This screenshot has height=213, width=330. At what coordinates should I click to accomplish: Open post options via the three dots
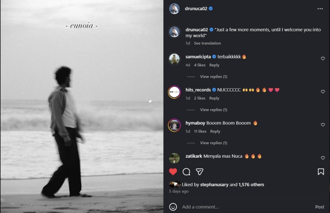click(x=320, y=9)
